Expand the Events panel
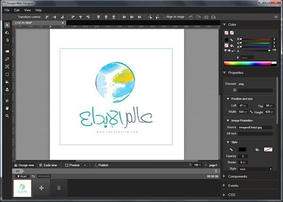The height and width of the screenshot is (202, 283). click(x=234, y=185)
